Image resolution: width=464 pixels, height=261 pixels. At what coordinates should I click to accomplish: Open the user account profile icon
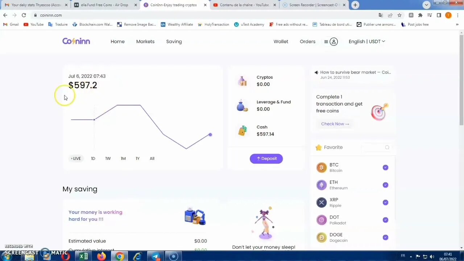pos(333,41)
